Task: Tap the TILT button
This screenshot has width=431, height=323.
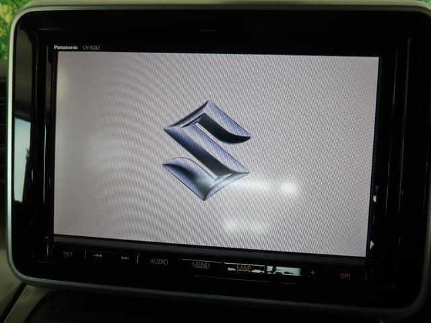Action: point(68,254)
